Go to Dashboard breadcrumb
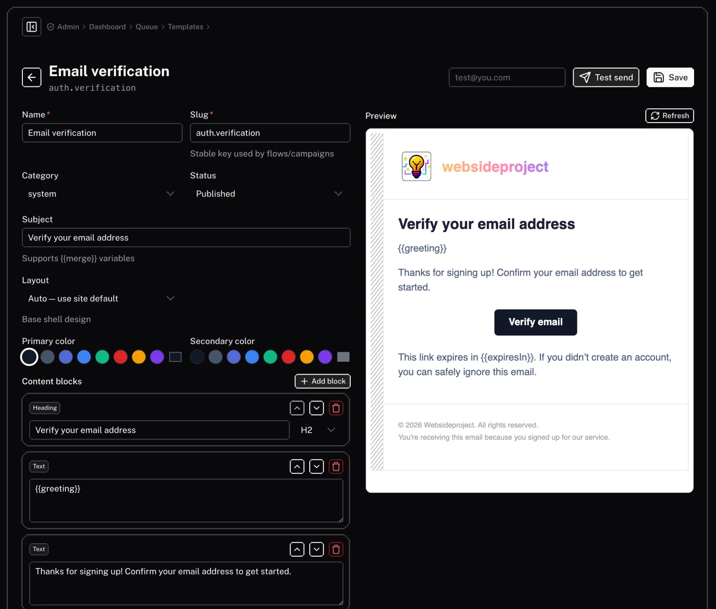This screenshot has width=716, height=609. pyautogui.click(x=107, y=27)
